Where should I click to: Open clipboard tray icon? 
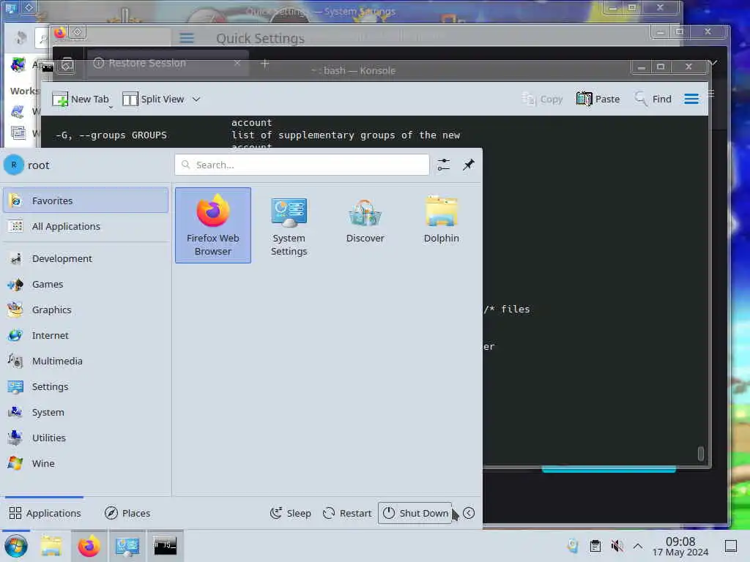pos(595,546)
